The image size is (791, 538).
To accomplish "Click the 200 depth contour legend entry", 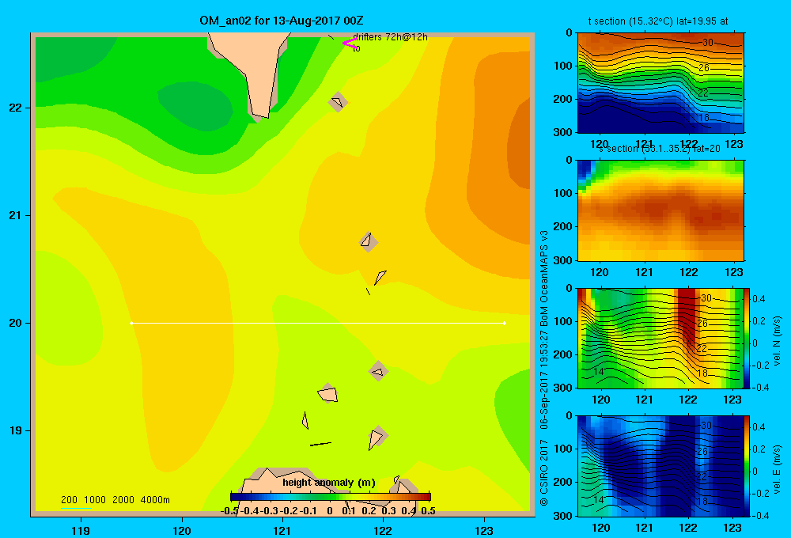I will [x=69, y=500].
